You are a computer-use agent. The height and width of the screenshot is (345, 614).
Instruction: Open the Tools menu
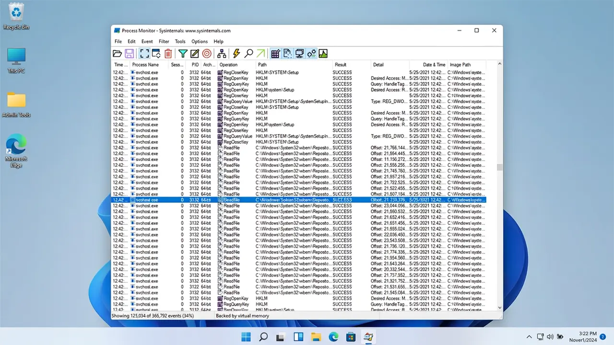(x=180, y=42)
